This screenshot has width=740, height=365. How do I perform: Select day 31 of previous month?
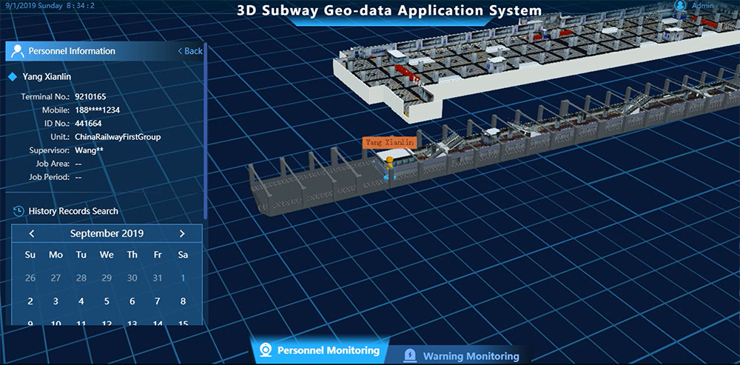pos(157,278)
